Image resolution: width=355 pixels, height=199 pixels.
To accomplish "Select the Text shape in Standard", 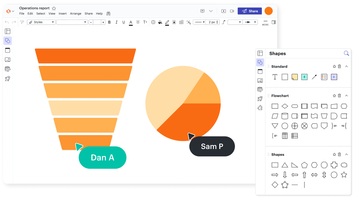I will [x=275, y=77].
